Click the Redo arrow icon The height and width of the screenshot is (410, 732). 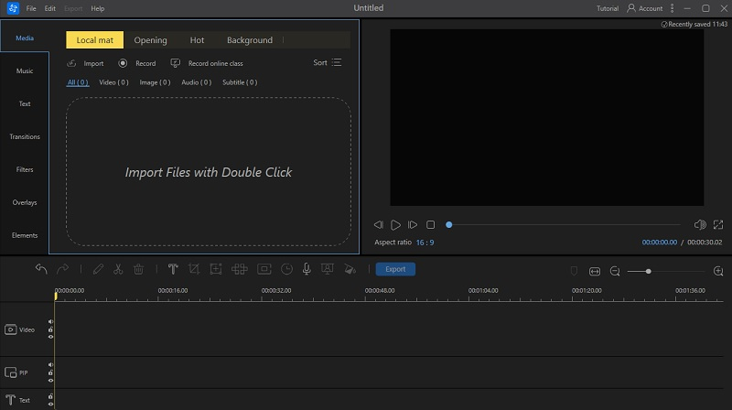[62, 269]
